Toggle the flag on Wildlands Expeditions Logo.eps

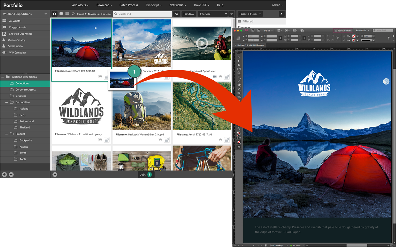100,140
